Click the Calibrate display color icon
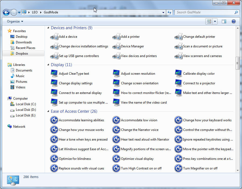 click(179, 74)
